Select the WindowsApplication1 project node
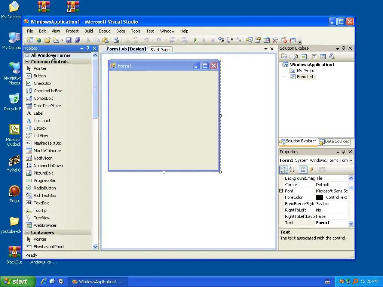 click(312, 65)
